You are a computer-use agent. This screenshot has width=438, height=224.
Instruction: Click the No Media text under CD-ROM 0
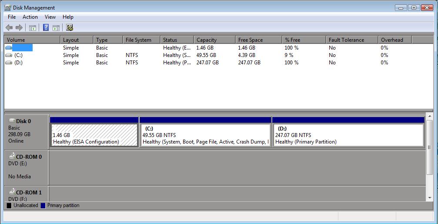point(20,177)
